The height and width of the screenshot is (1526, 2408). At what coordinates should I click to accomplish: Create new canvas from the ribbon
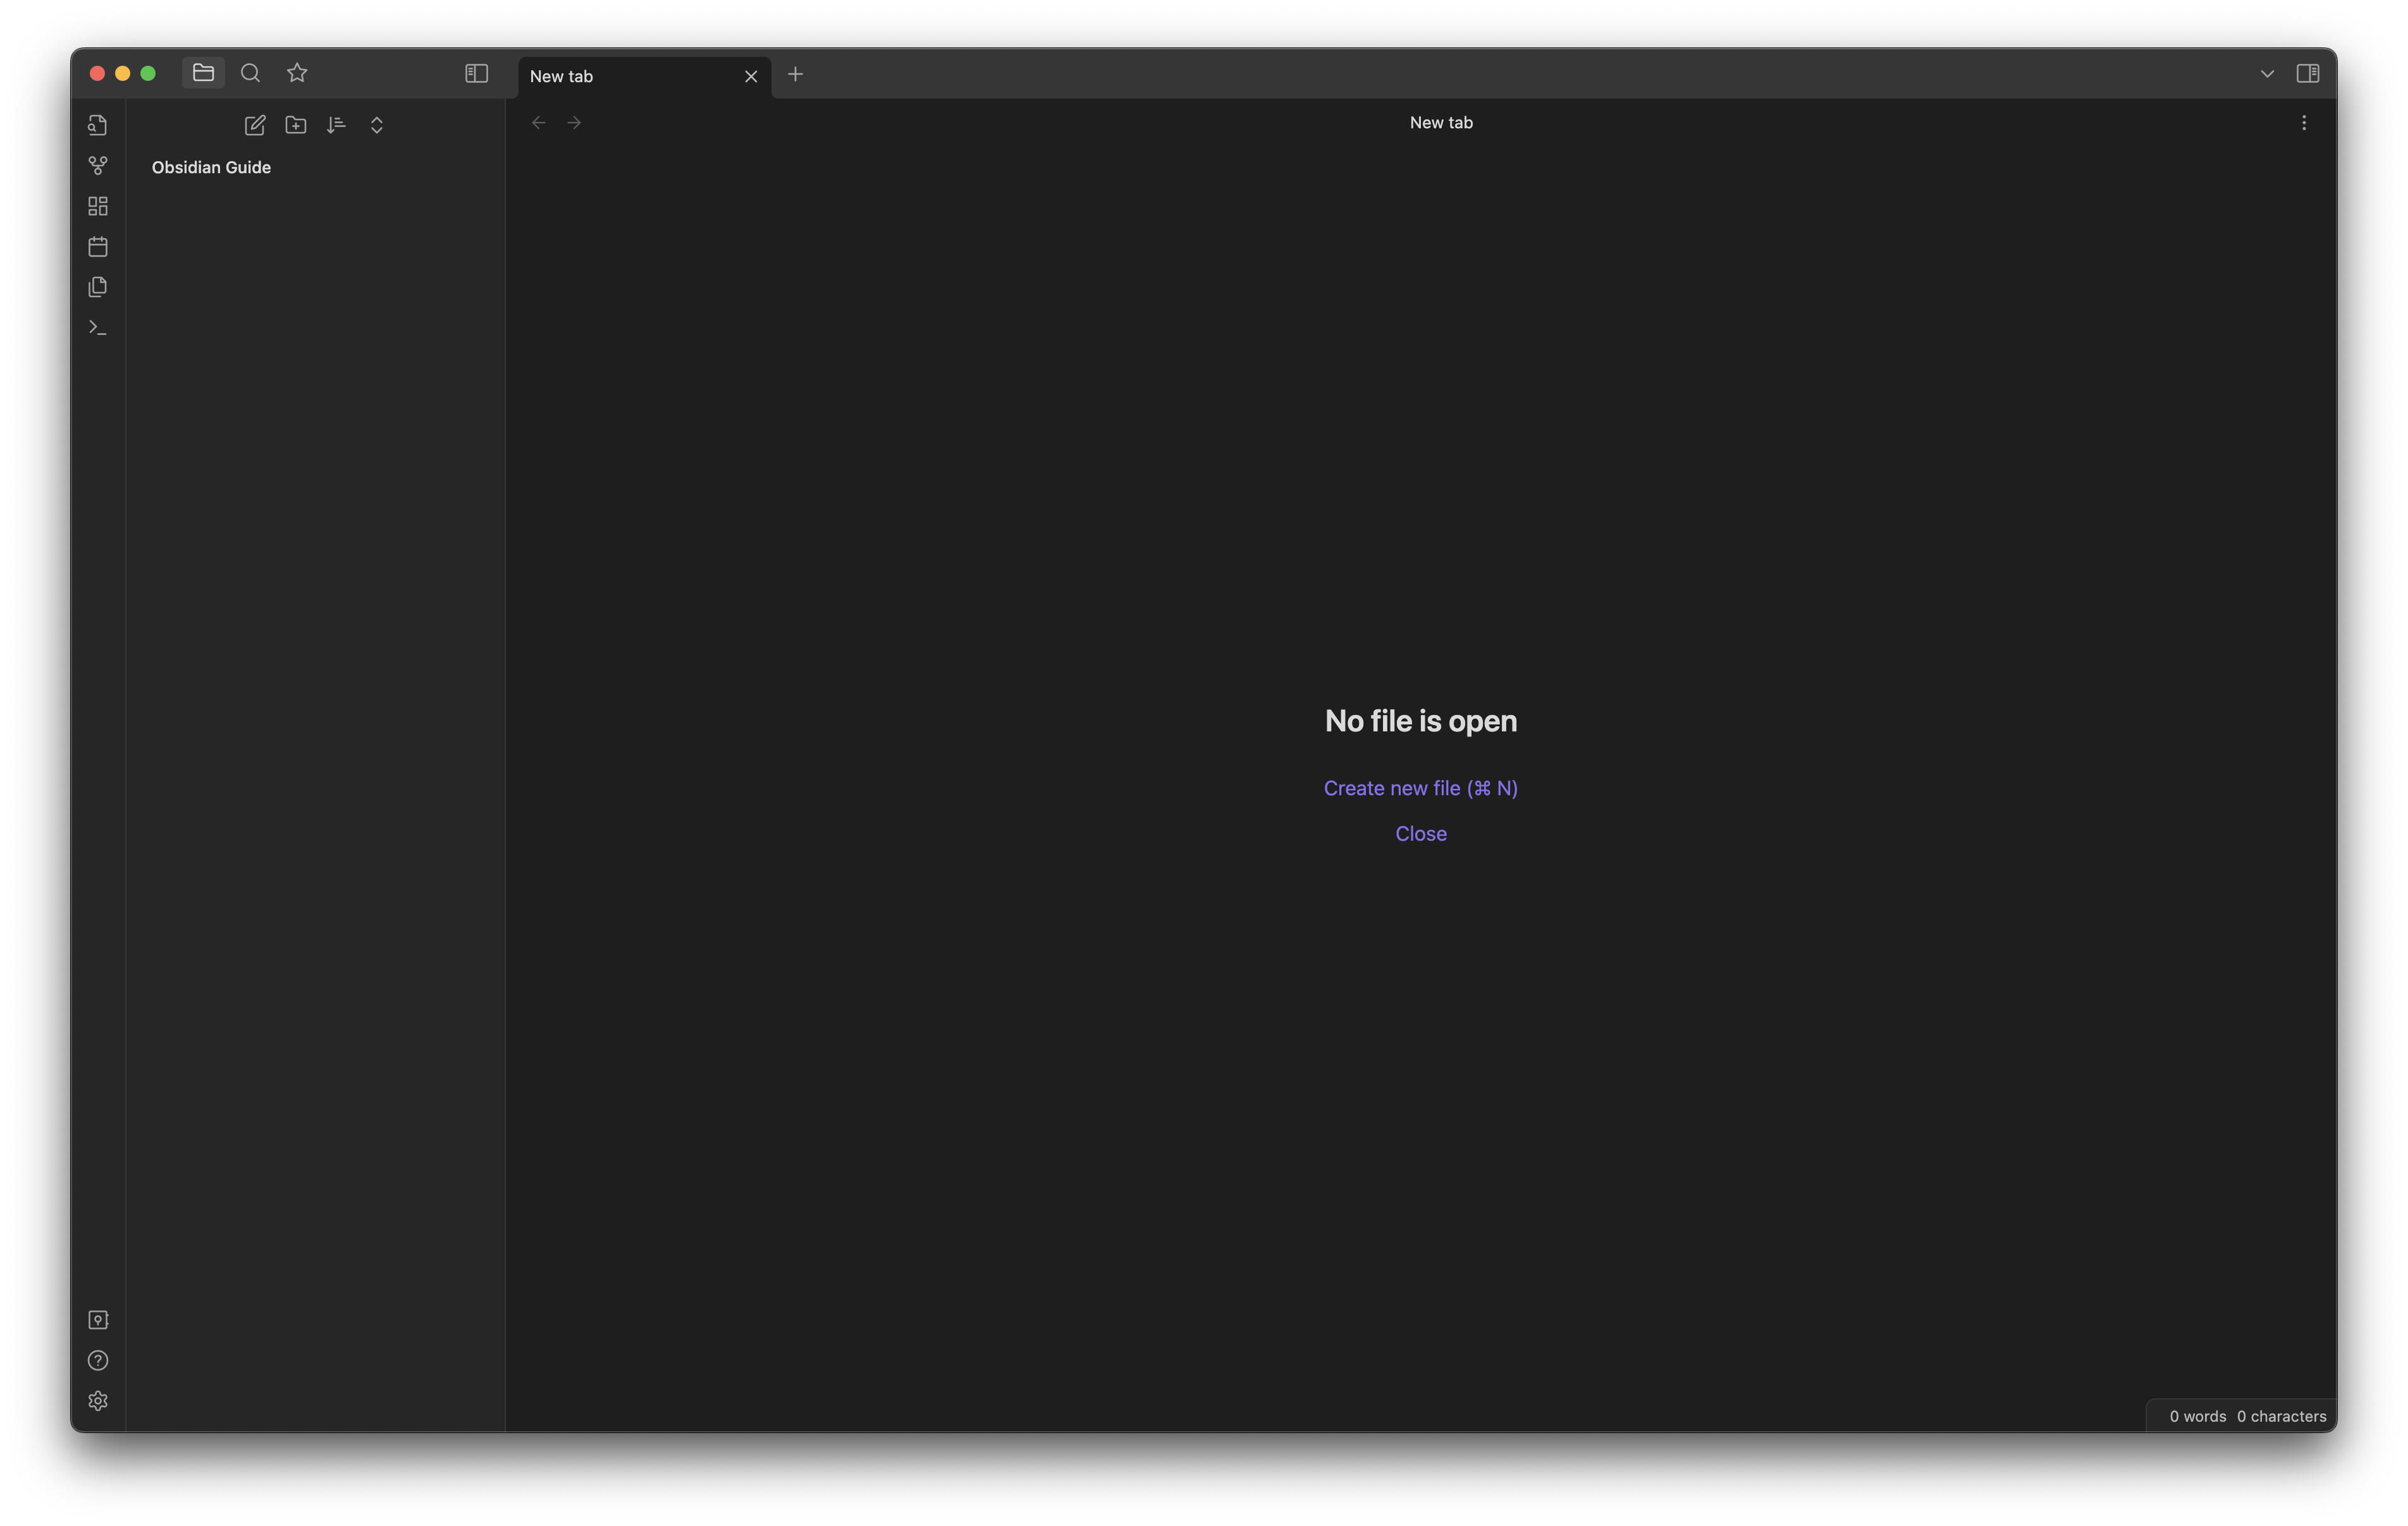coord(98,206)
